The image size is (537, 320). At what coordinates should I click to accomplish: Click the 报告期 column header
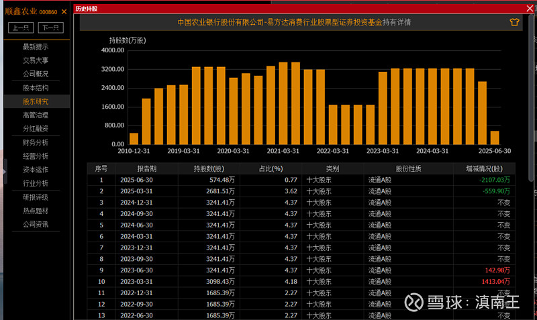(147, 169)
